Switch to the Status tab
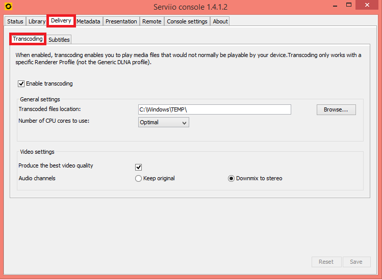This screenshot has width=382, height=279. pyautogui.click(x=15, y=21)
